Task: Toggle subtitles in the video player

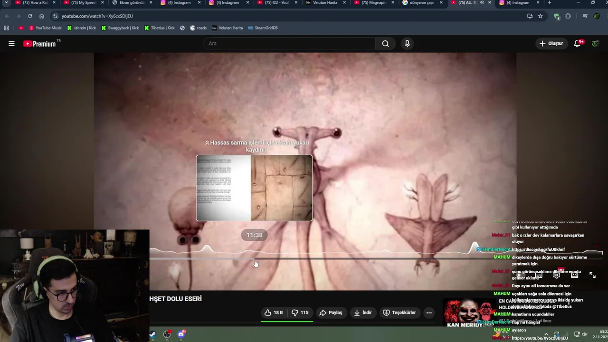Action: [x=539, y=275]
